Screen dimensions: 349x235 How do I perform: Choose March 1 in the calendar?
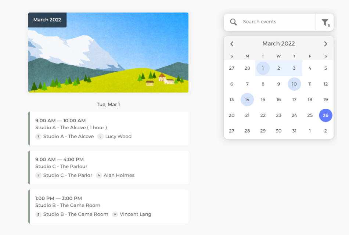263,68
